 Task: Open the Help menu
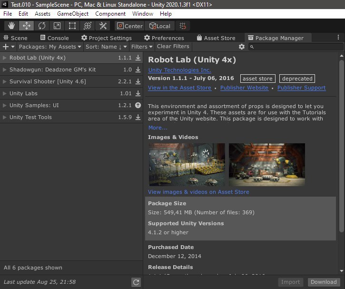click(x=166, y=14)
